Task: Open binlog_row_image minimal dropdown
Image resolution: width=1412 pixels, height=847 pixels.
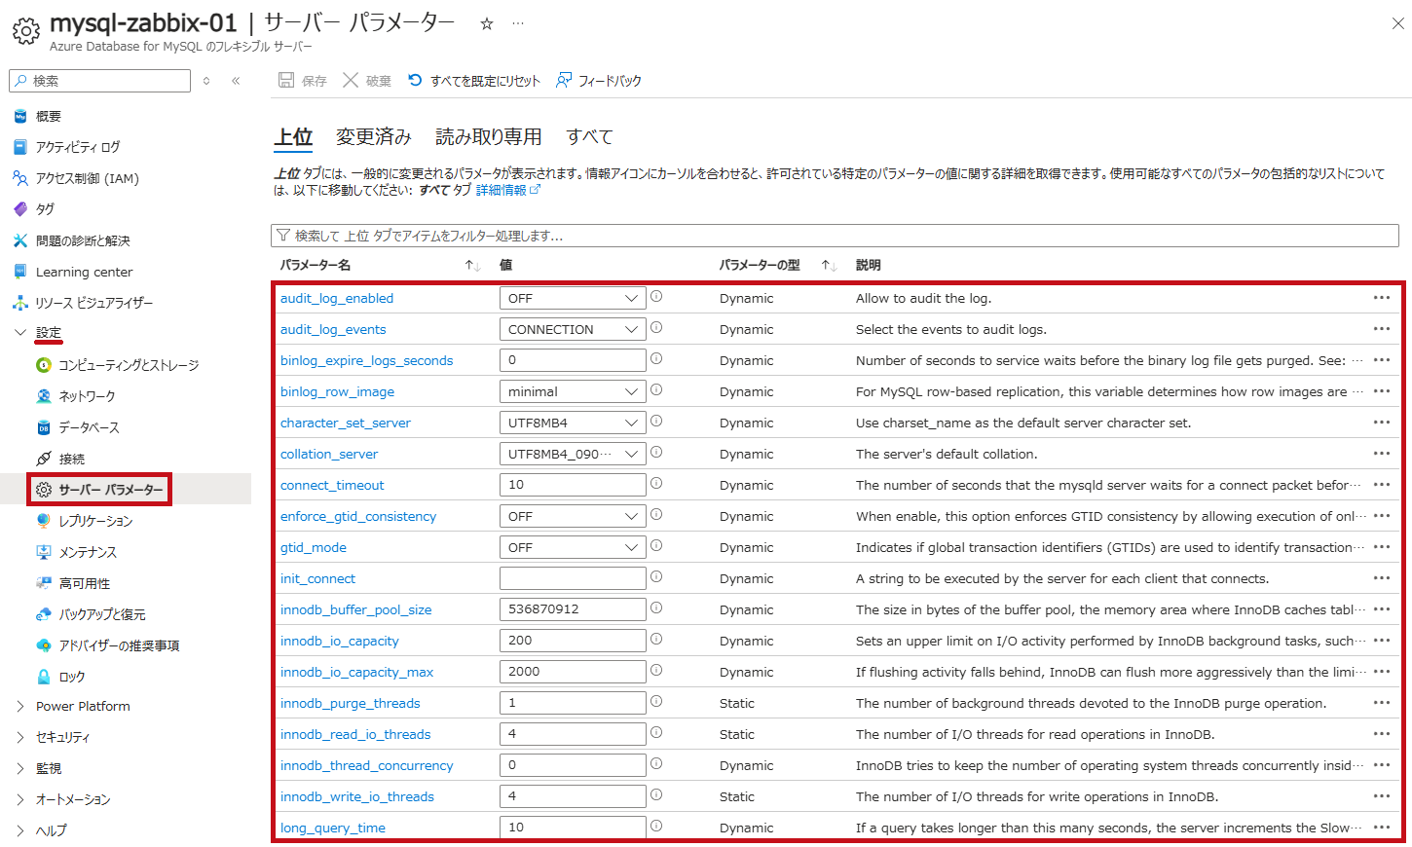Action: coord(573,391)
